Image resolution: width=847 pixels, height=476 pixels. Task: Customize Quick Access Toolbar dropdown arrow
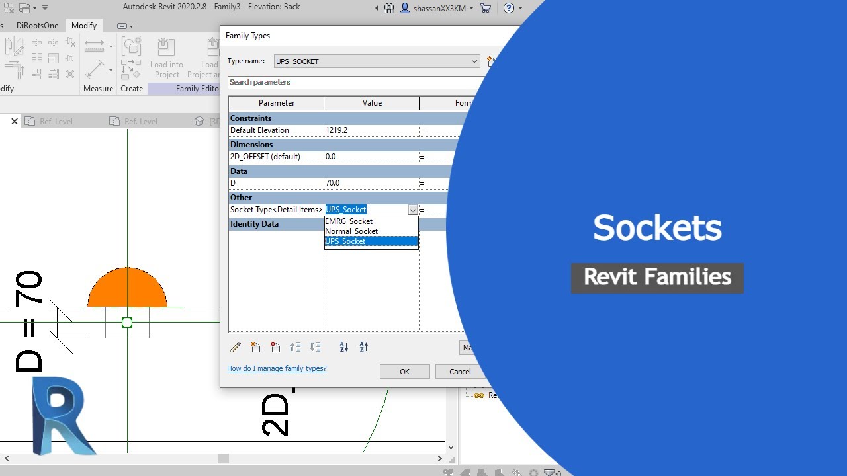pos(45,8)
